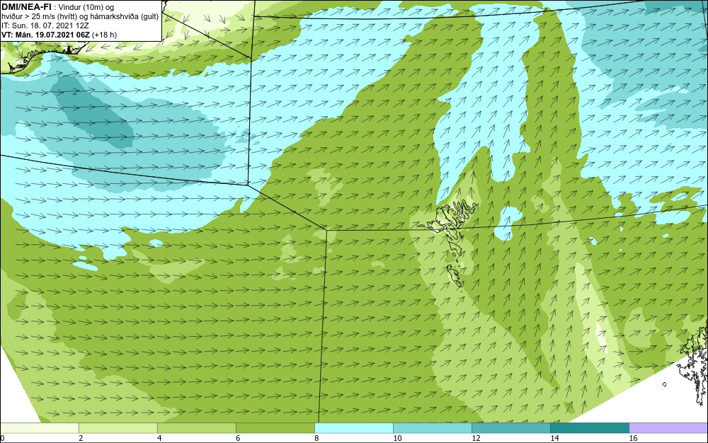Click the 4–6 m/s green legend swatch

pyautogui.click(x=196, y=428)
